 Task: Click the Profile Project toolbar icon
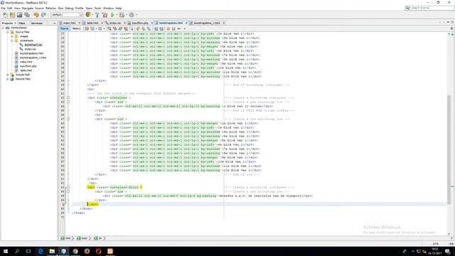pyautogui.click(x=132, y=15)
